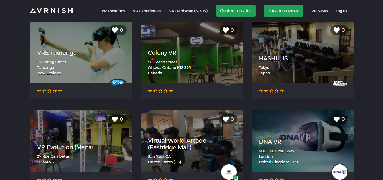Click the Content creator button
The height and width of the screenshot is (180, 383).
[x=236, y=11]
